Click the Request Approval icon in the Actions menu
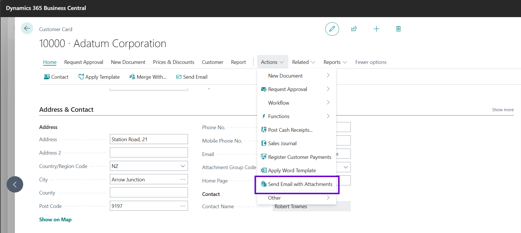Screen dimensions: 521x233 264,89
